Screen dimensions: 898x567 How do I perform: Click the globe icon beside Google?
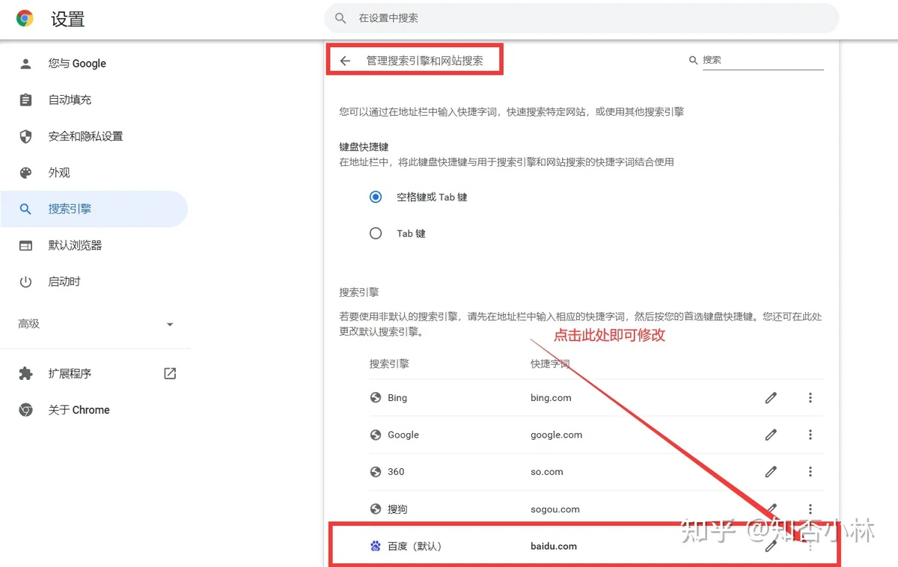point(376,435)
